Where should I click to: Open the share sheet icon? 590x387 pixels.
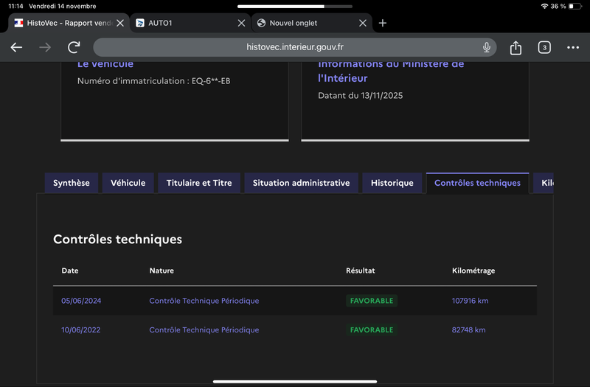pos(516,47)
